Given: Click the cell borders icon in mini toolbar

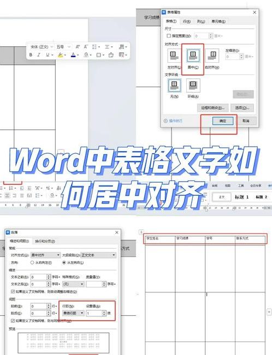Looking at the screenshot, I should [99, 55].
